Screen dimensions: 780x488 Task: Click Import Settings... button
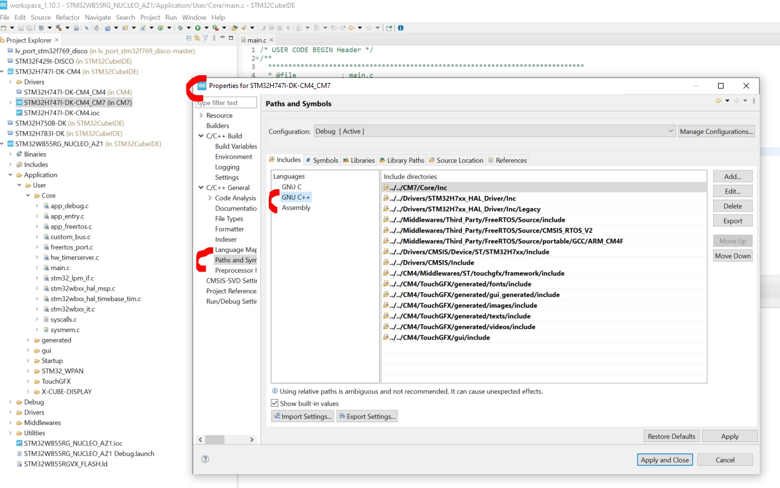[x=303, y=417]
